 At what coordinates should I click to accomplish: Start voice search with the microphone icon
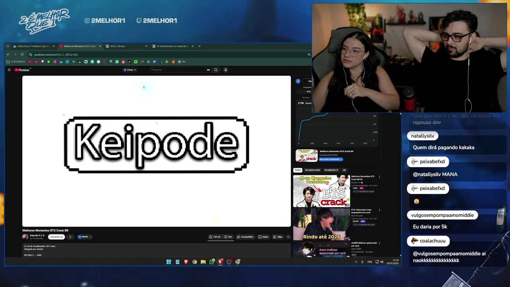click(x=226, y=70)
